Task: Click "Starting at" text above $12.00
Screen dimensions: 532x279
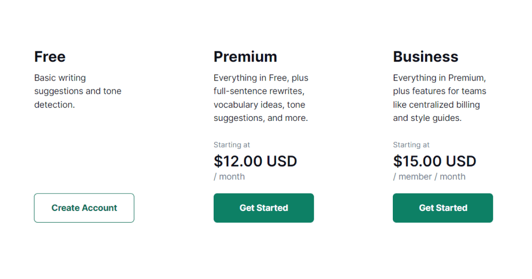Action: click(x=232, y=145)
